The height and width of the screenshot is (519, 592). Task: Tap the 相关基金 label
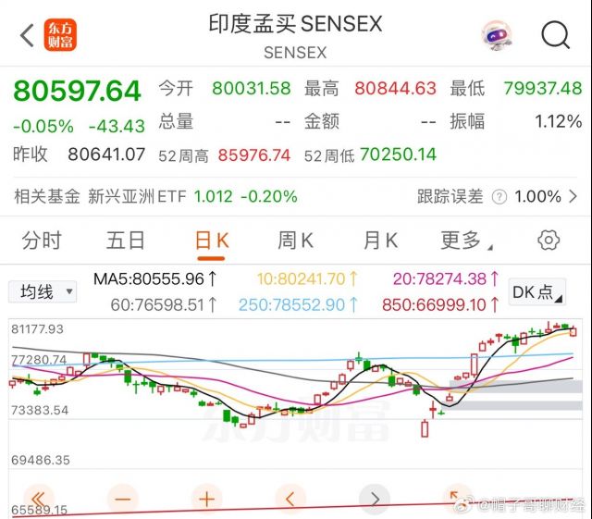click(47, 197)
